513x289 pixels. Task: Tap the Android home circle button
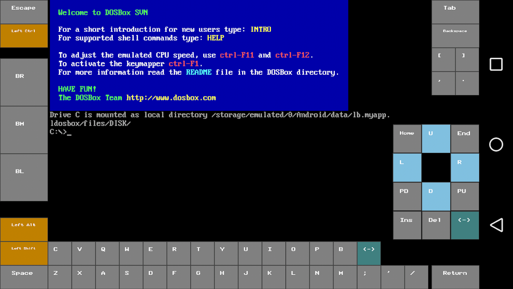[496, 144]
